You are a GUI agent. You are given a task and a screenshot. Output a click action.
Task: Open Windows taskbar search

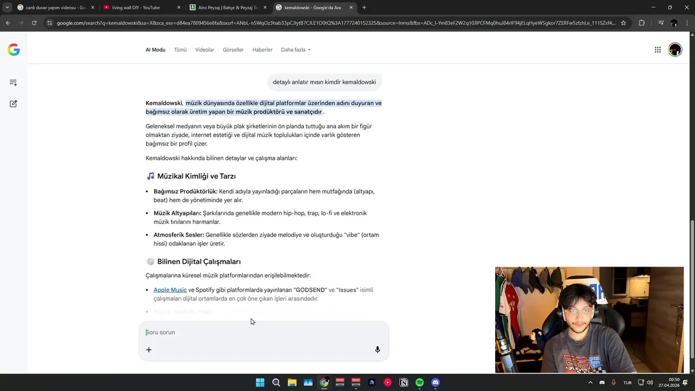pos(276,382)
